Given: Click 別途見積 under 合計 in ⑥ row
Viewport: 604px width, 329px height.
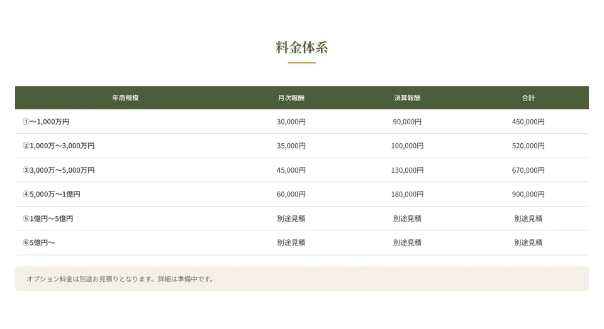Looking at the screenshot, I should (528, 243).
